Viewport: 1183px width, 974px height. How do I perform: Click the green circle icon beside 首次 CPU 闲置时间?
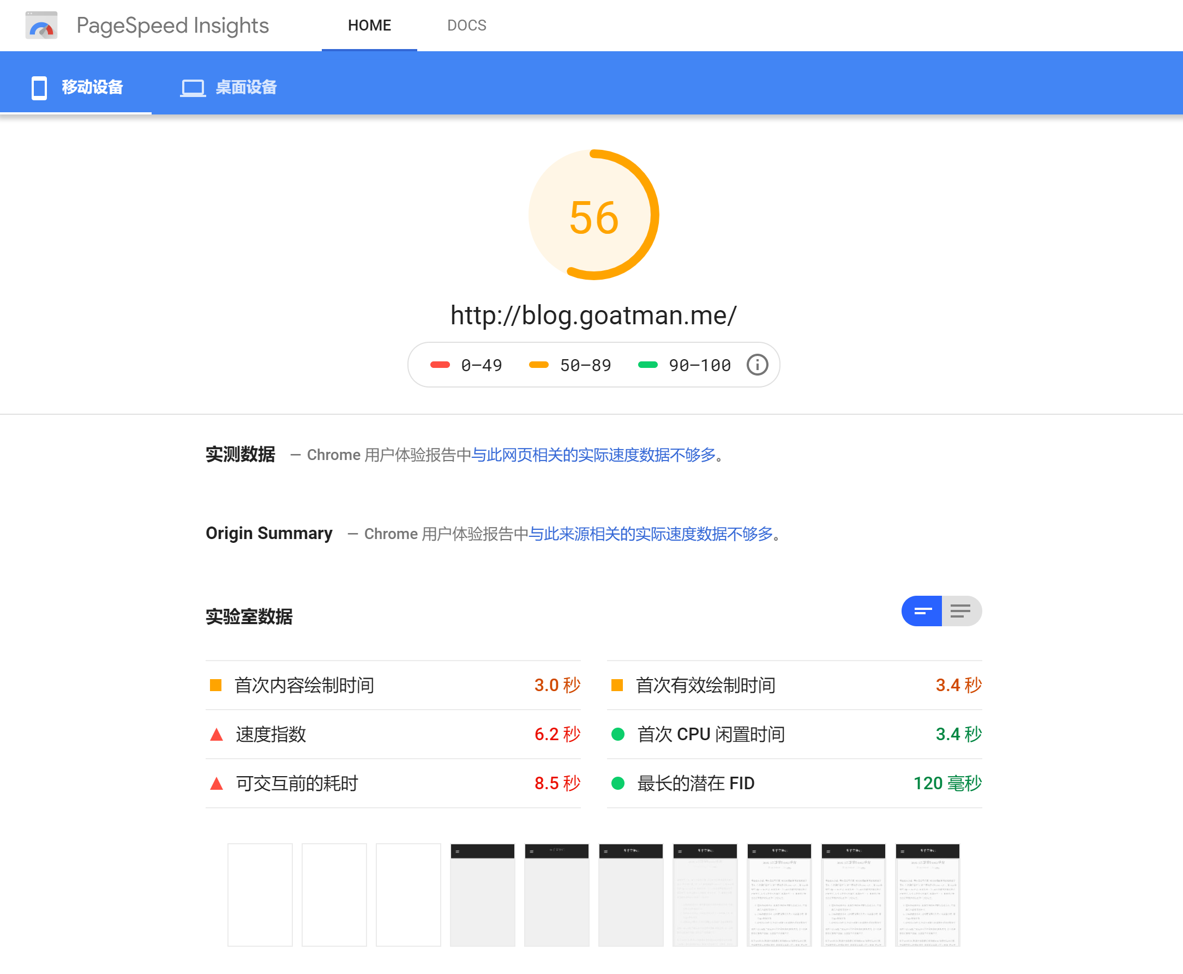619,734
